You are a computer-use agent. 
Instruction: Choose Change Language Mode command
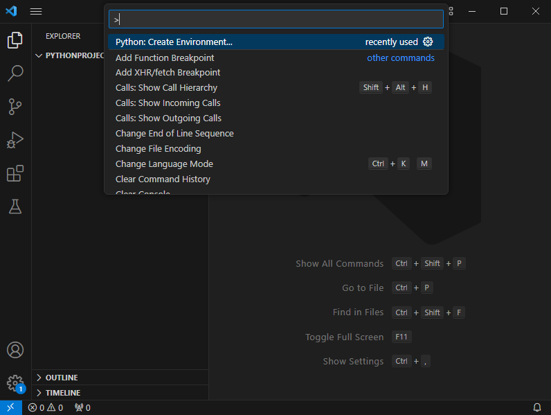pos(165,164)
